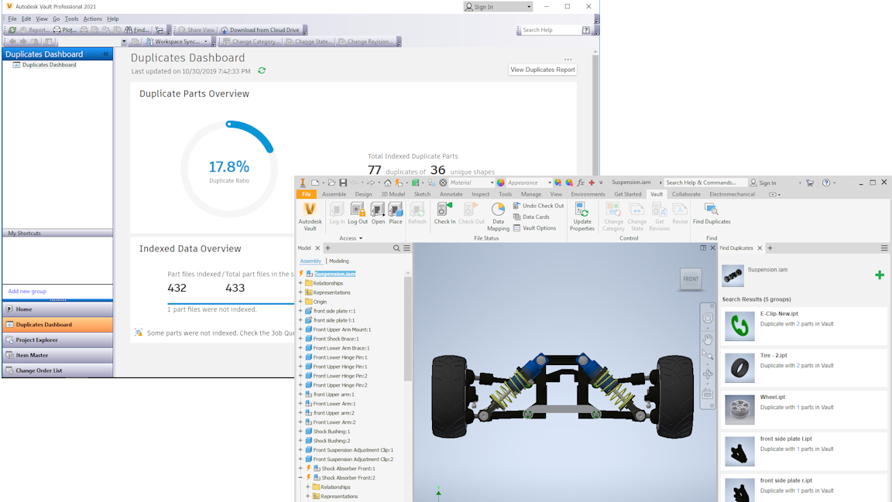
Task: Refresh the Duplicates Dashboard last-updated icon
Action: coord(262,70)
